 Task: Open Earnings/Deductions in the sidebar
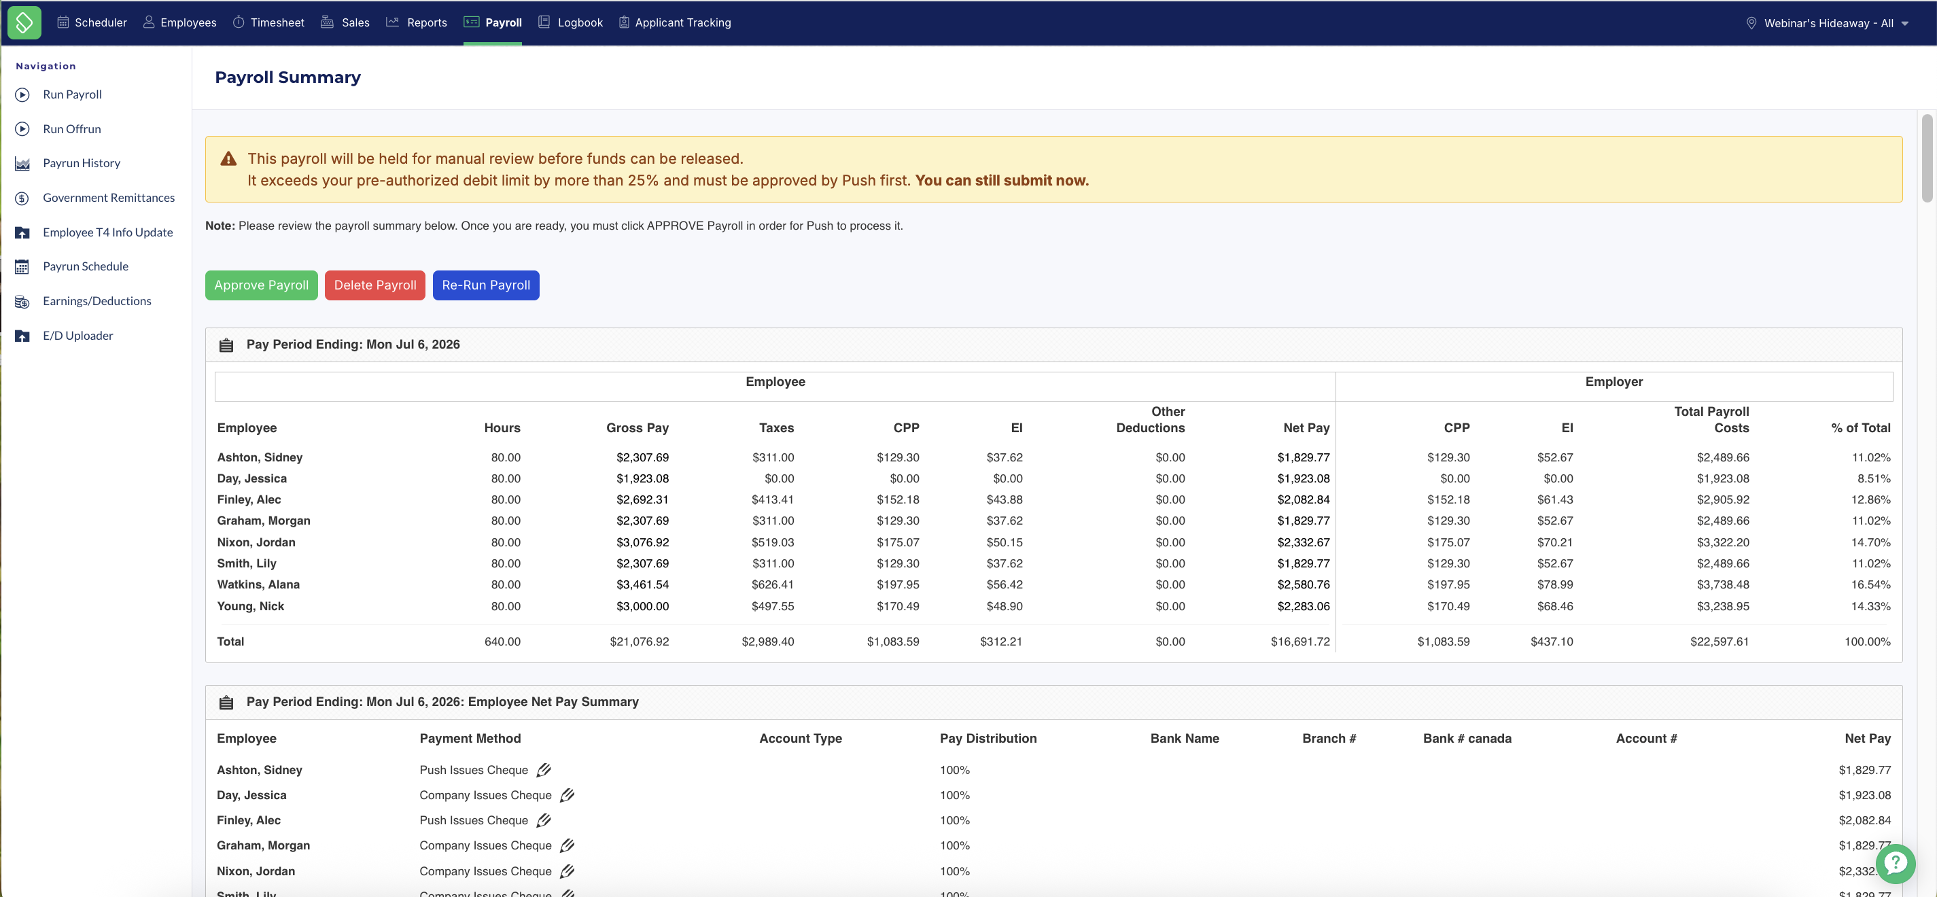coord(97,302)
